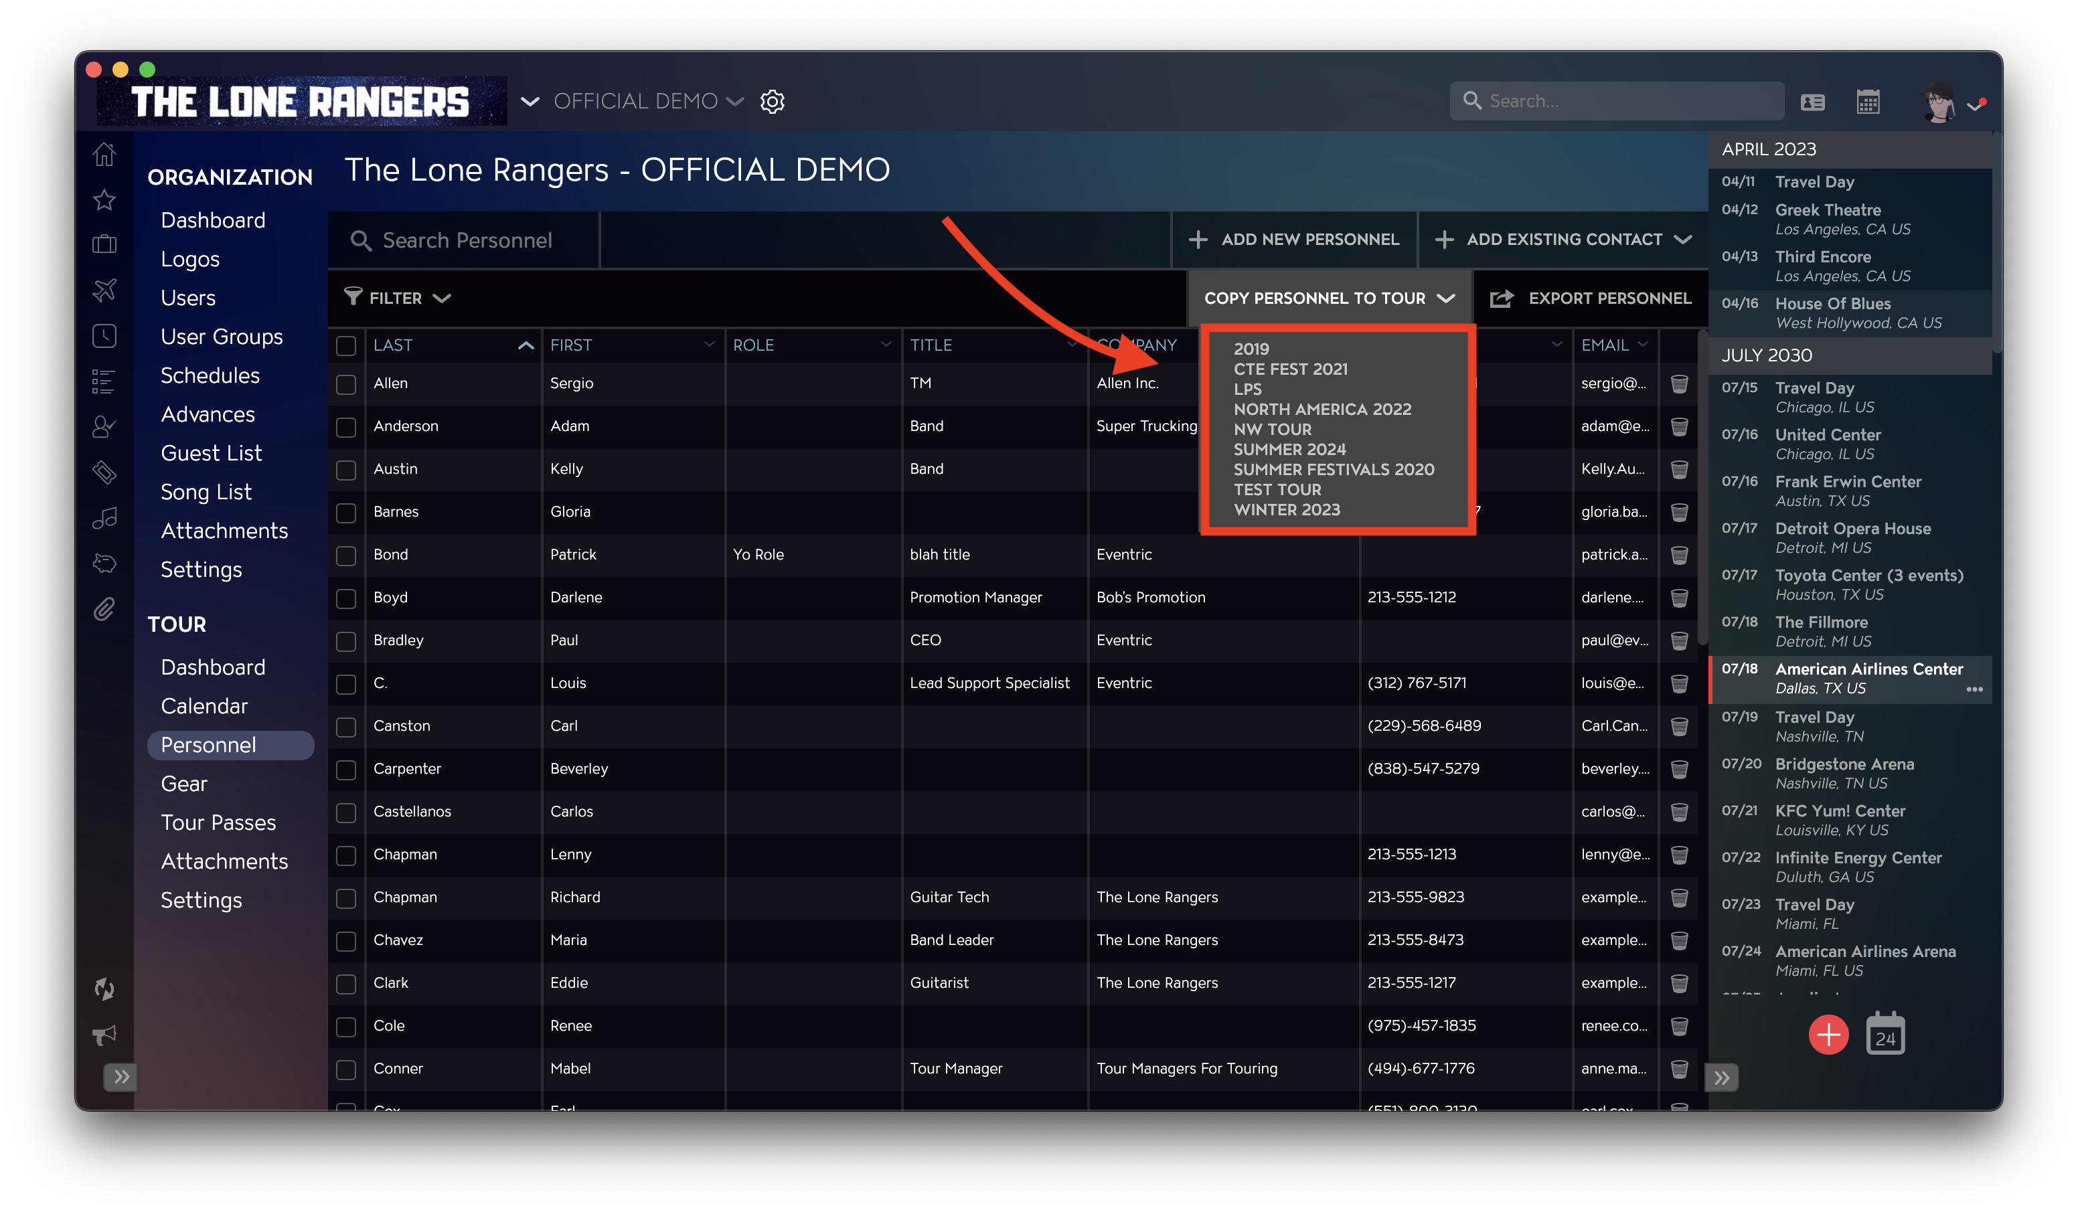The width and height of the screenshot is (2078, 1210).
Task: Open Calendar in tour menu
Action: click(204, 705)
